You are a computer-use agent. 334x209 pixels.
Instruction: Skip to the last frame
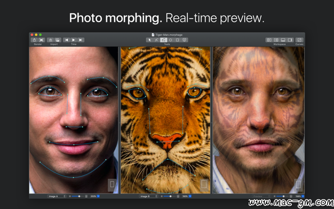[x=81, y=40]
